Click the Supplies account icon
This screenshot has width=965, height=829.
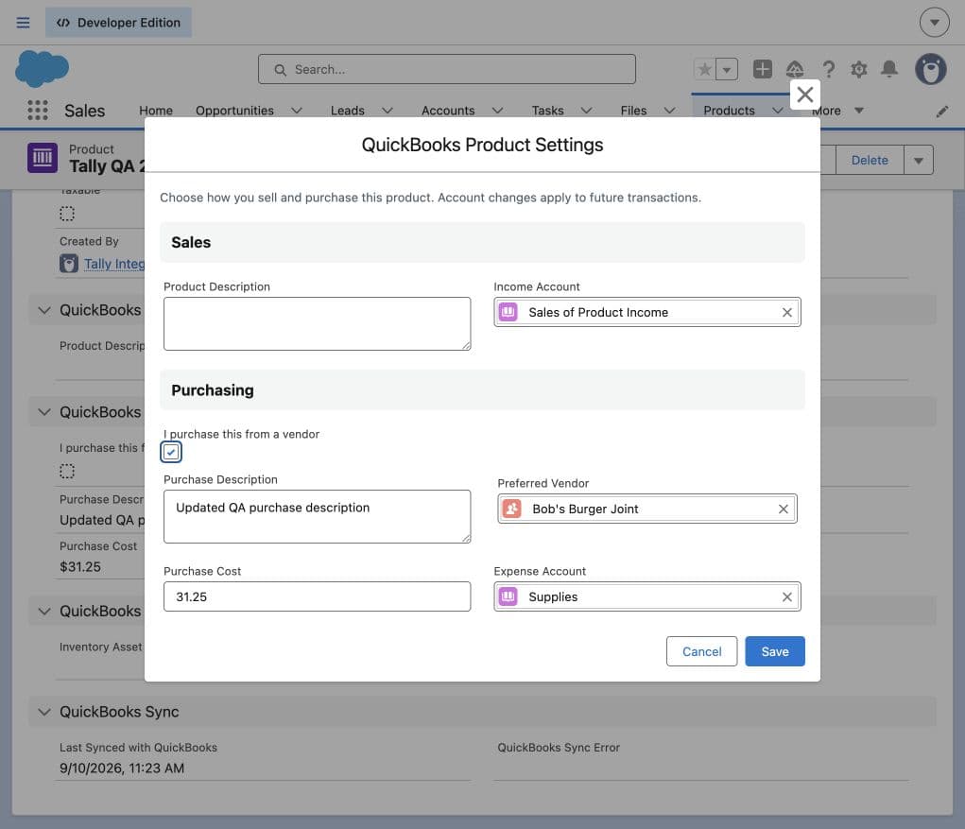point(508,596)
